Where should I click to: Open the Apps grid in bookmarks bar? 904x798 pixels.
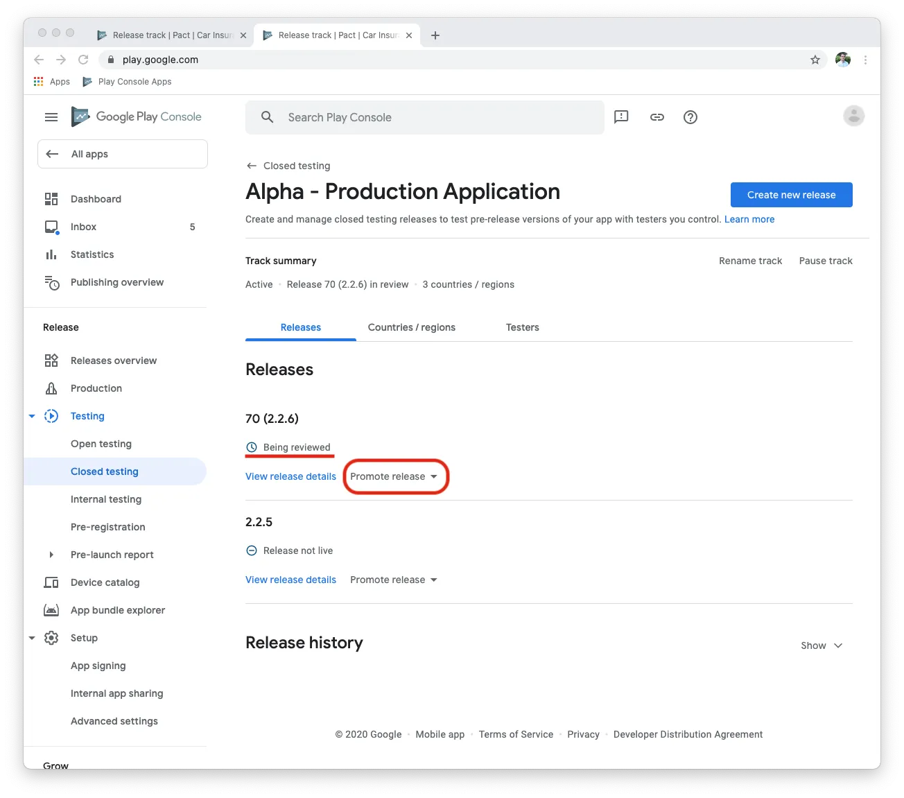(52, 82)
